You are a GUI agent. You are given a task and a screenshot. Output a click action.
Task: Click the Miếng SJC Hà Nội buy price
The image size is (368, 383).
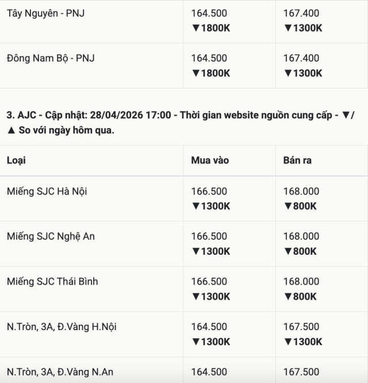[x=209, y=191]
